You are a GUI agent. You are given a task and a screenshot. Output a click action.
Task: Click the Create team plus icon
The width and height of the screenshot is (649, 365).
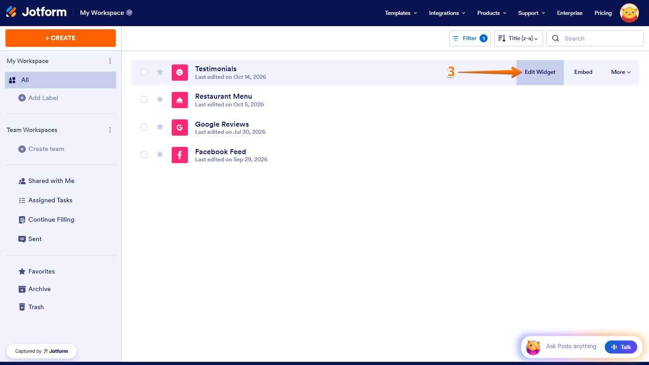(x=22, y=149)
